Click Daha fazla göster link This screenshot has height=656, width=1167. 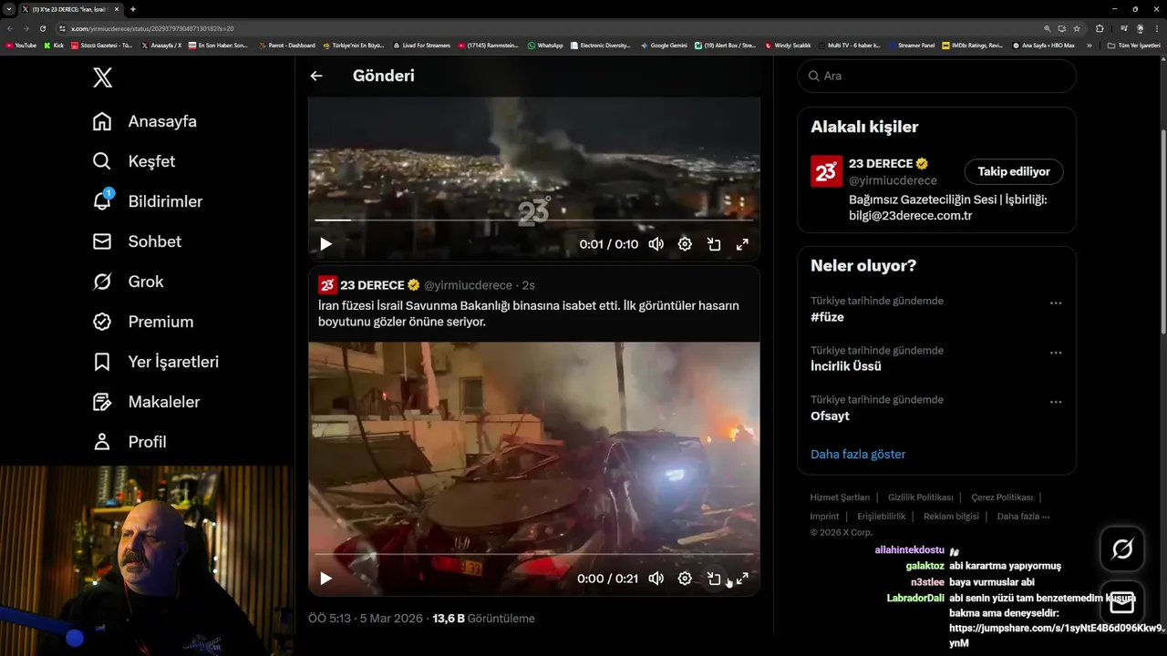pyautogui.click(x=858, y=454)
